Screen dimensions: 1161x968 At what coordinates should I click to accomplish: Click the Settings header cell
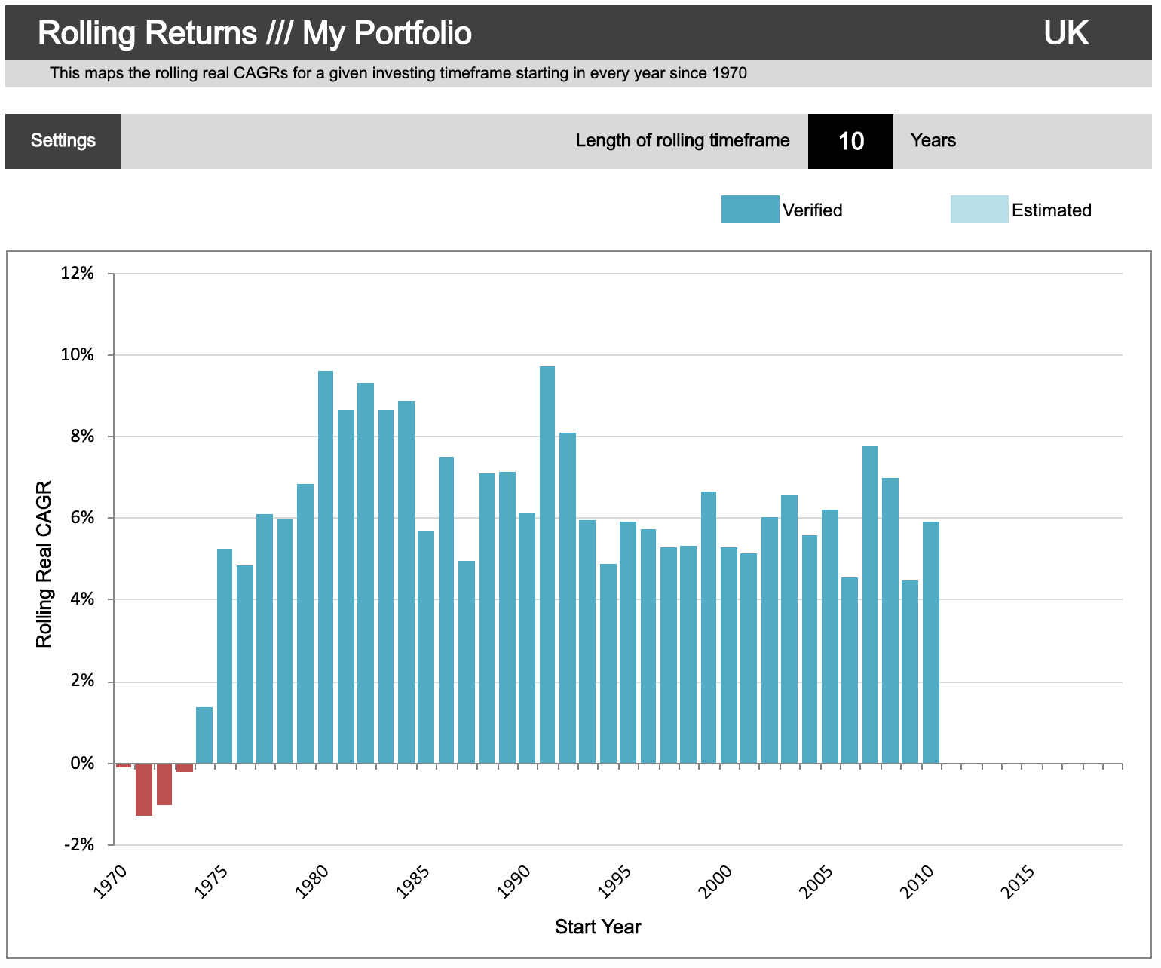(x=63, y=141)
